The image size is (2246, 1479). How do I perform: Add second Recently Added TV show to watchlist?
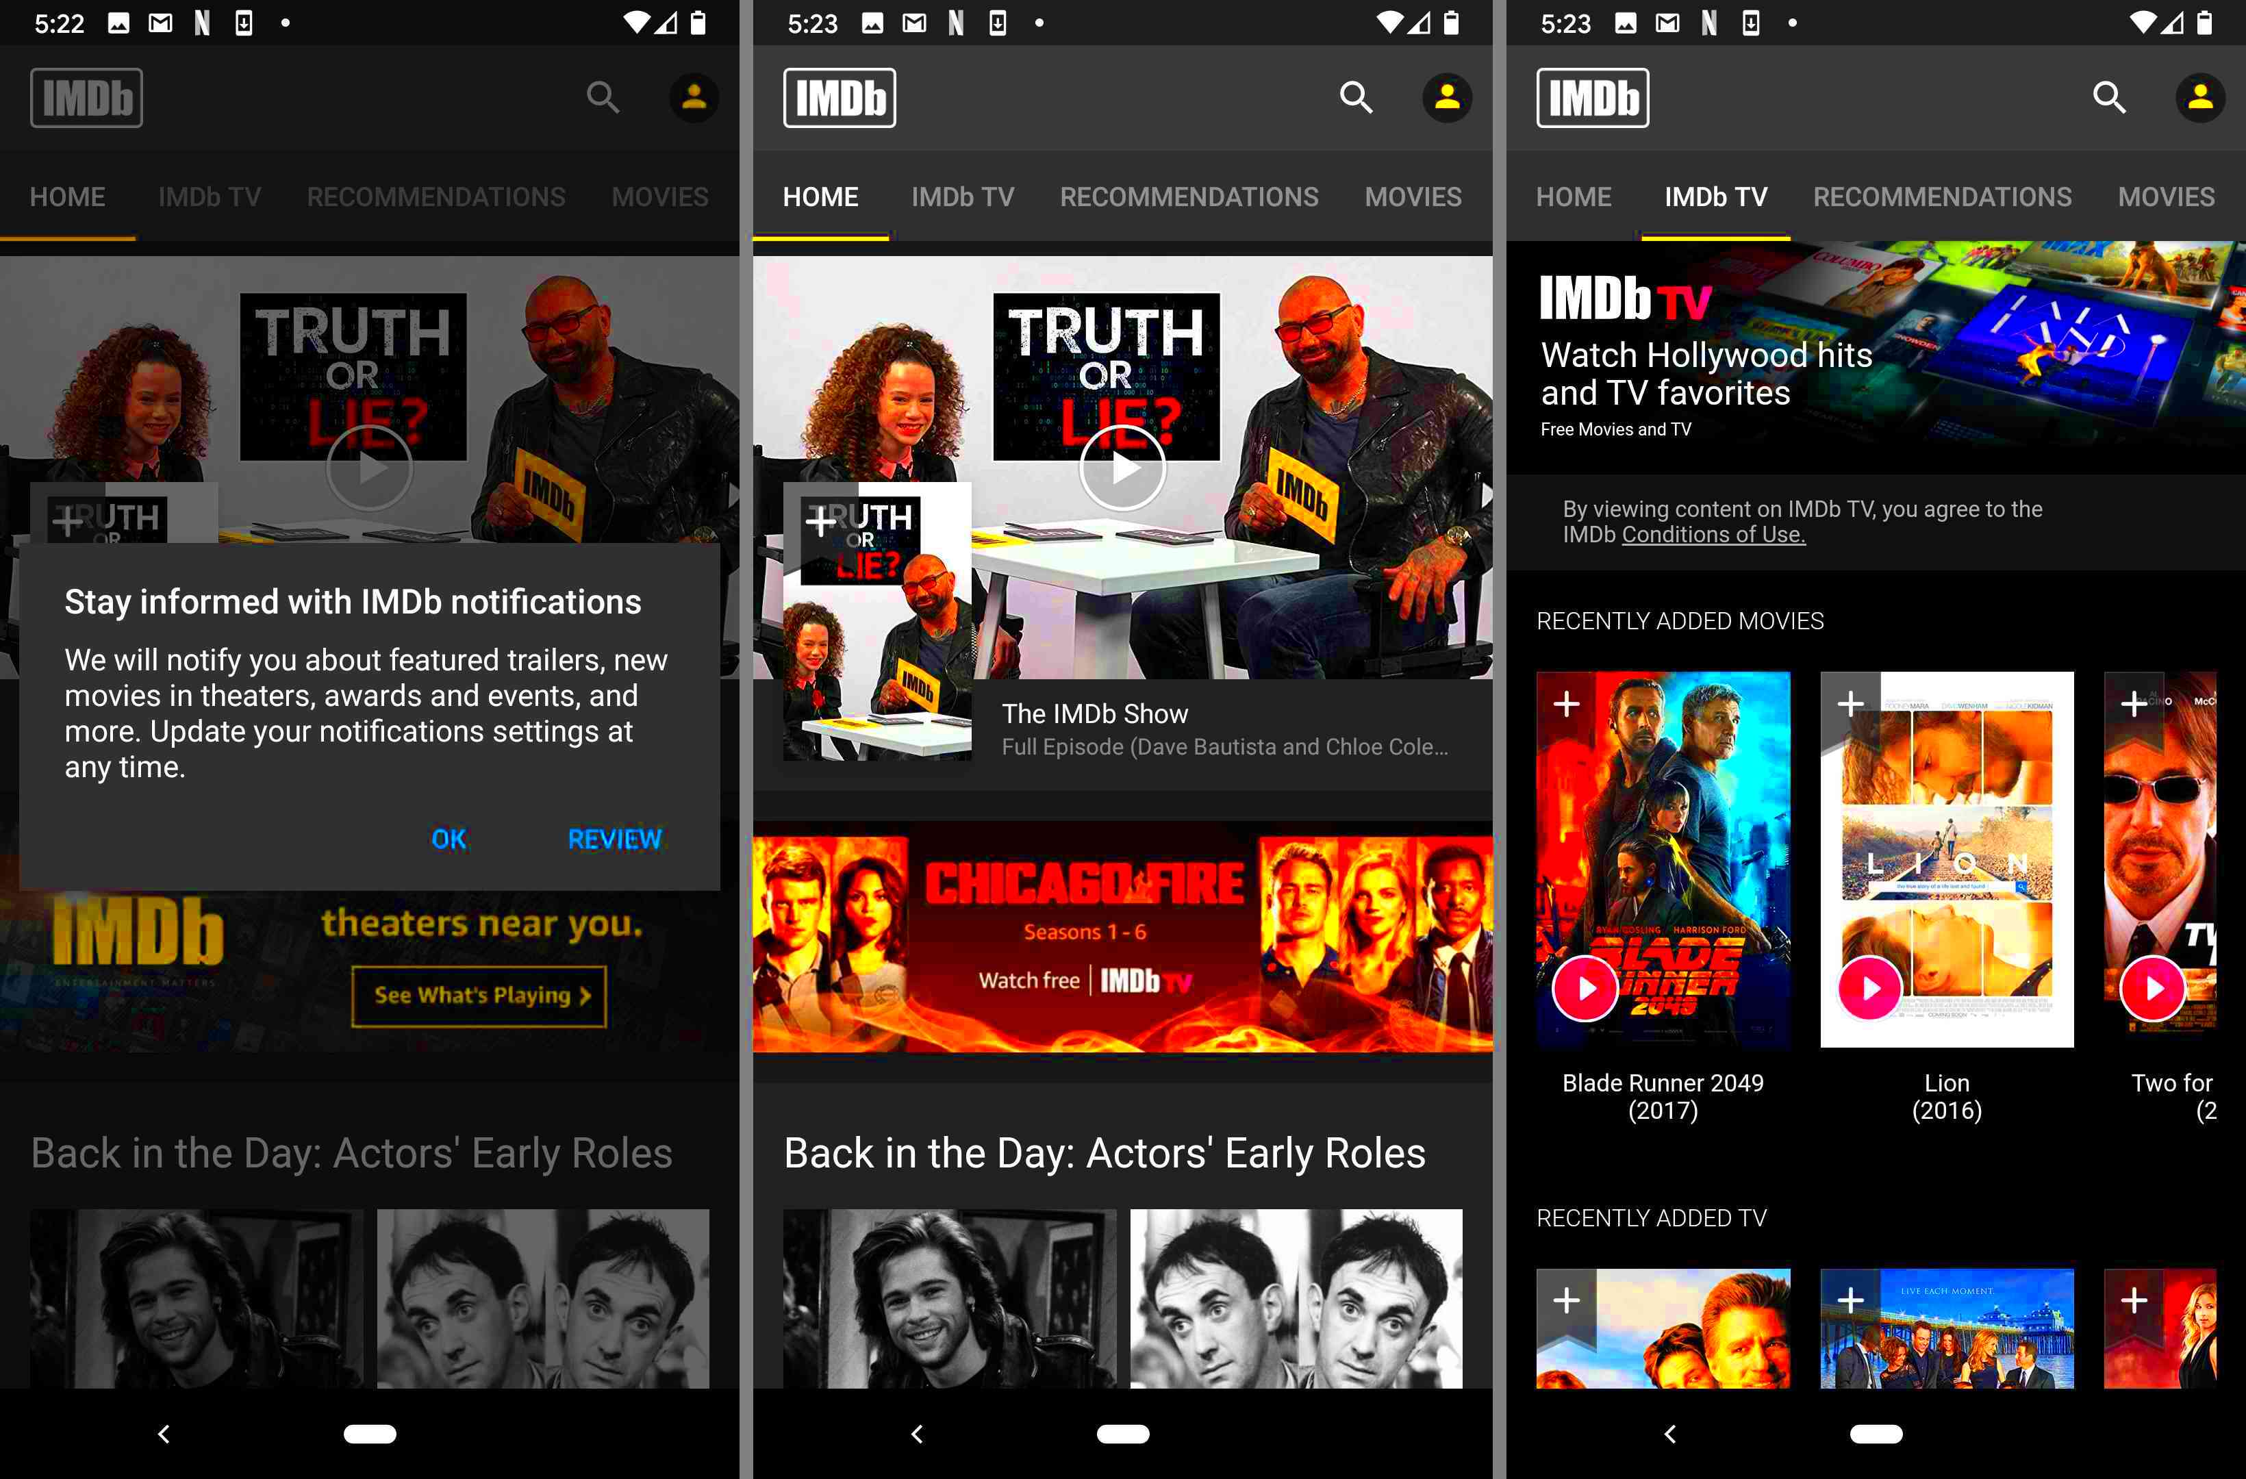click(1850, 1300)
